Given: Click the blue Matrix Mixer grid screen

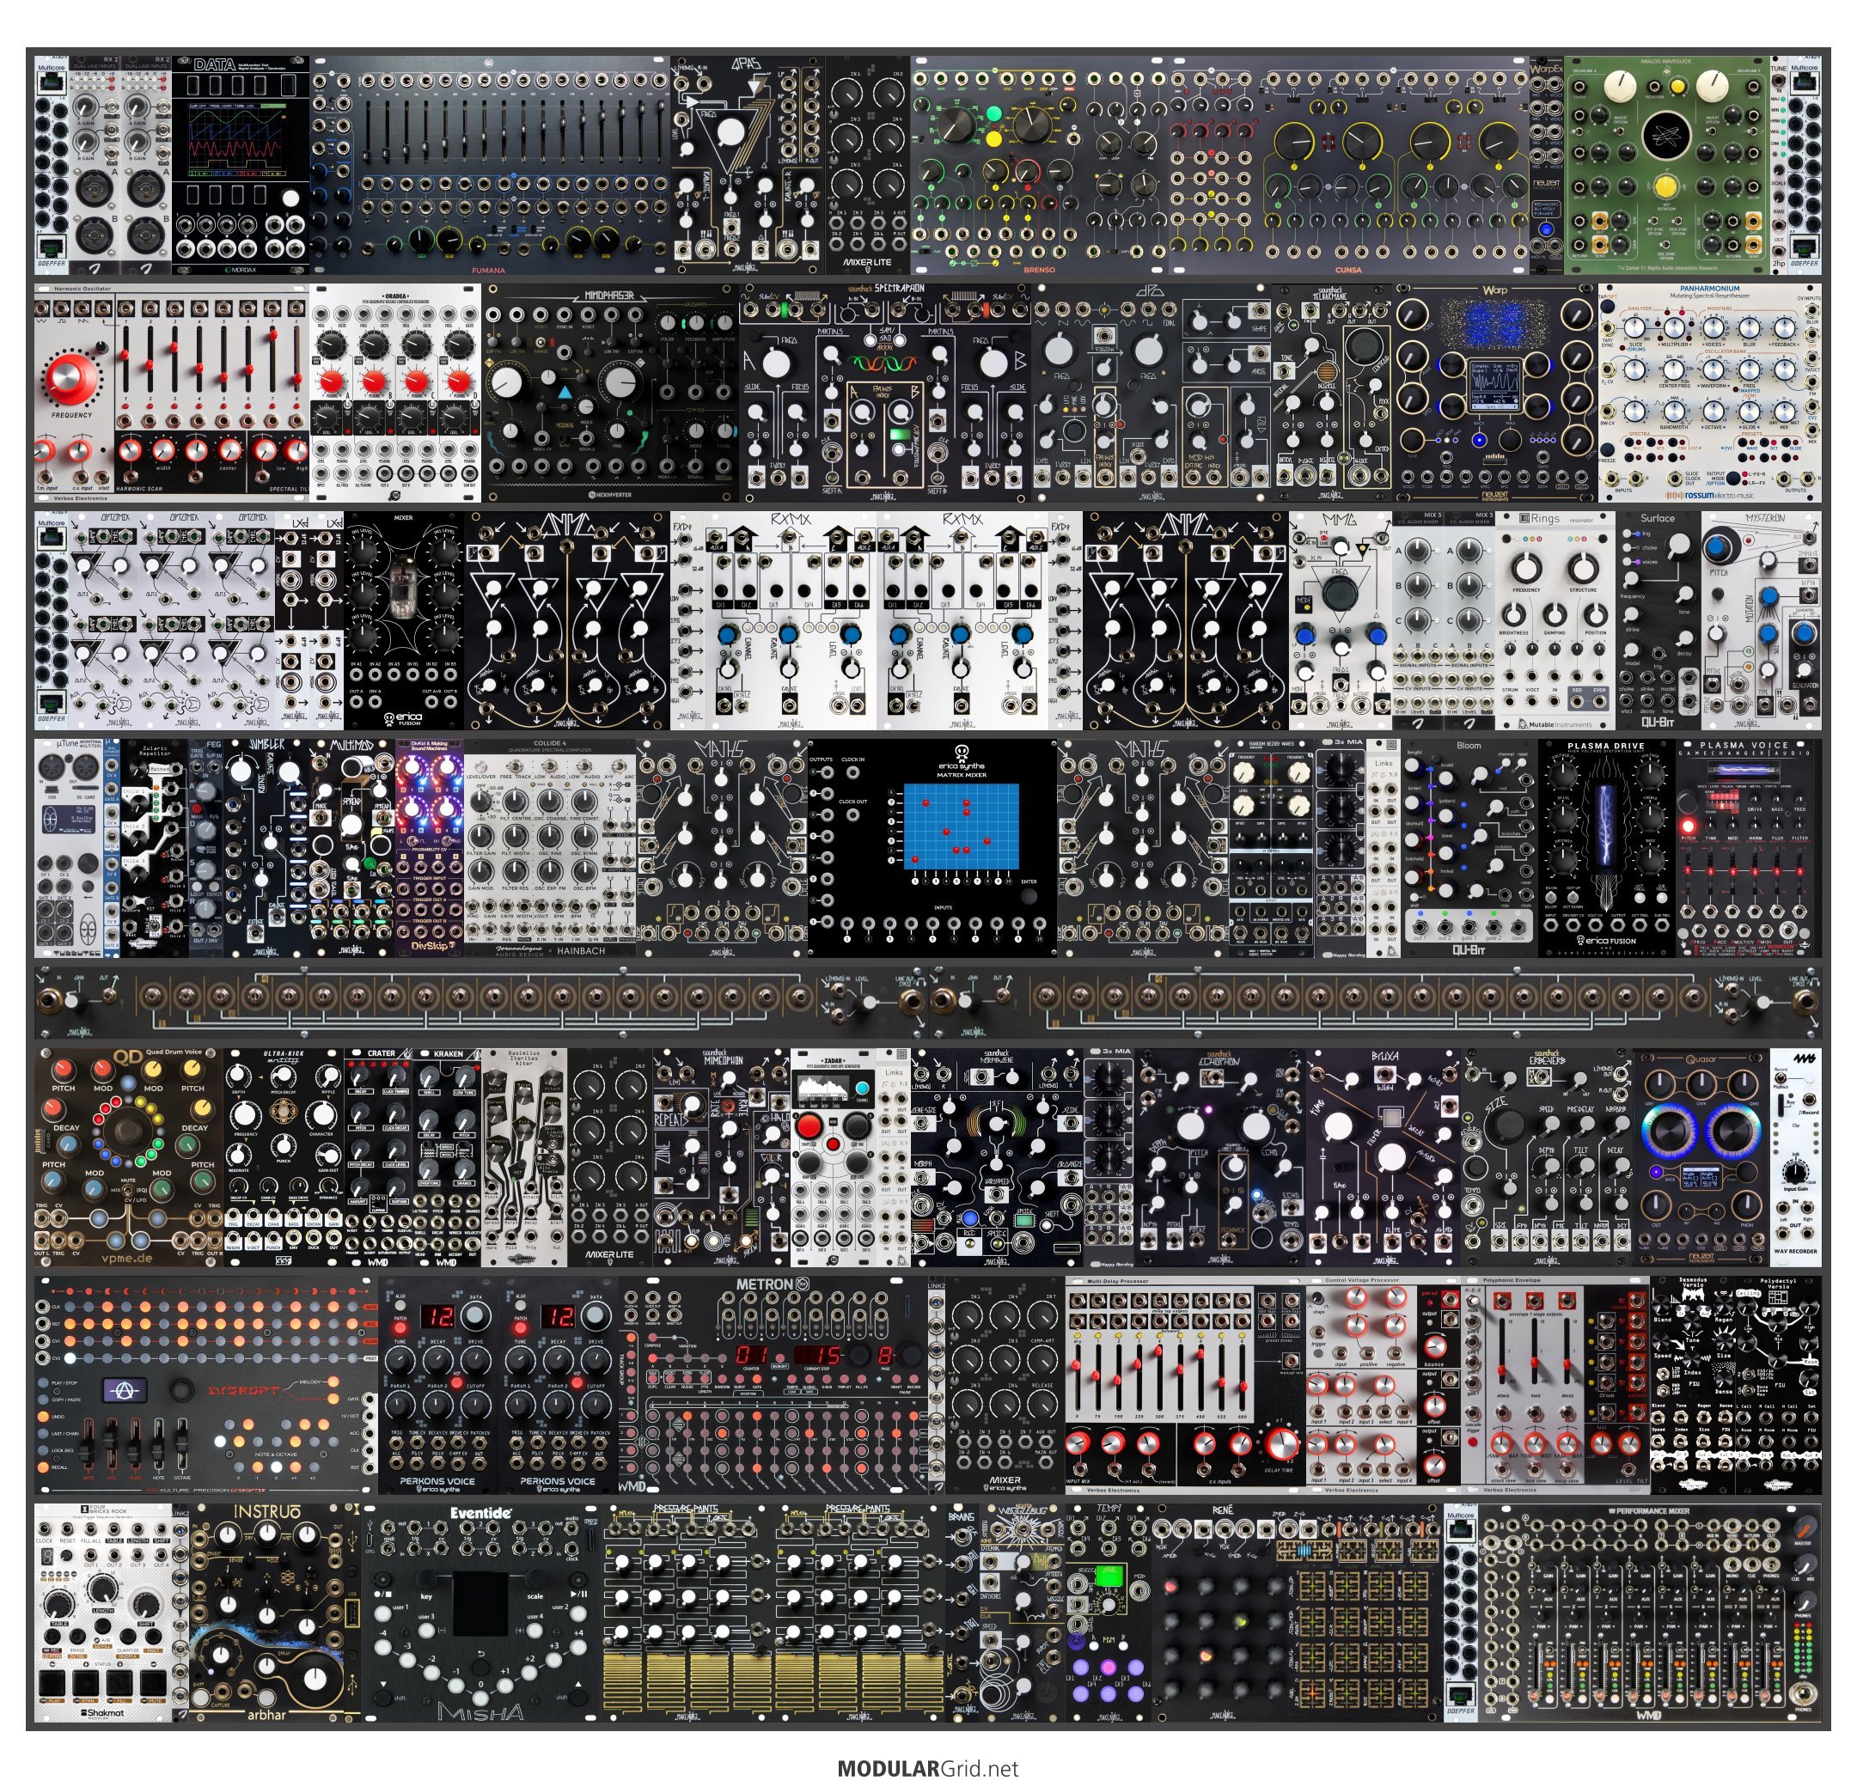Looking at the screenshot, I should (x=961, y=826).
